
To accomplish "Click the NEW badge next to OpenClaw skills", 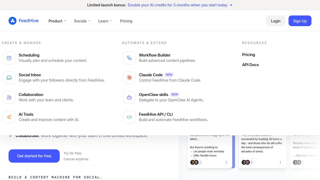I will point(175,95).
